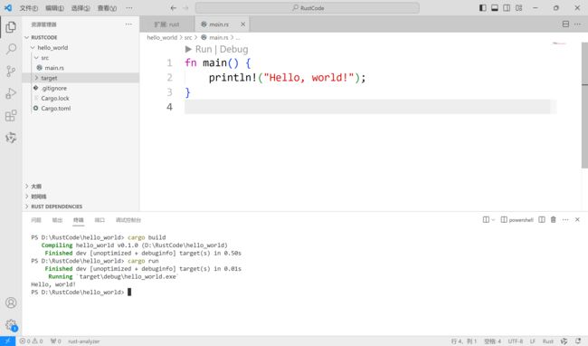Click the cursor line and column indicator

point(463,341)
